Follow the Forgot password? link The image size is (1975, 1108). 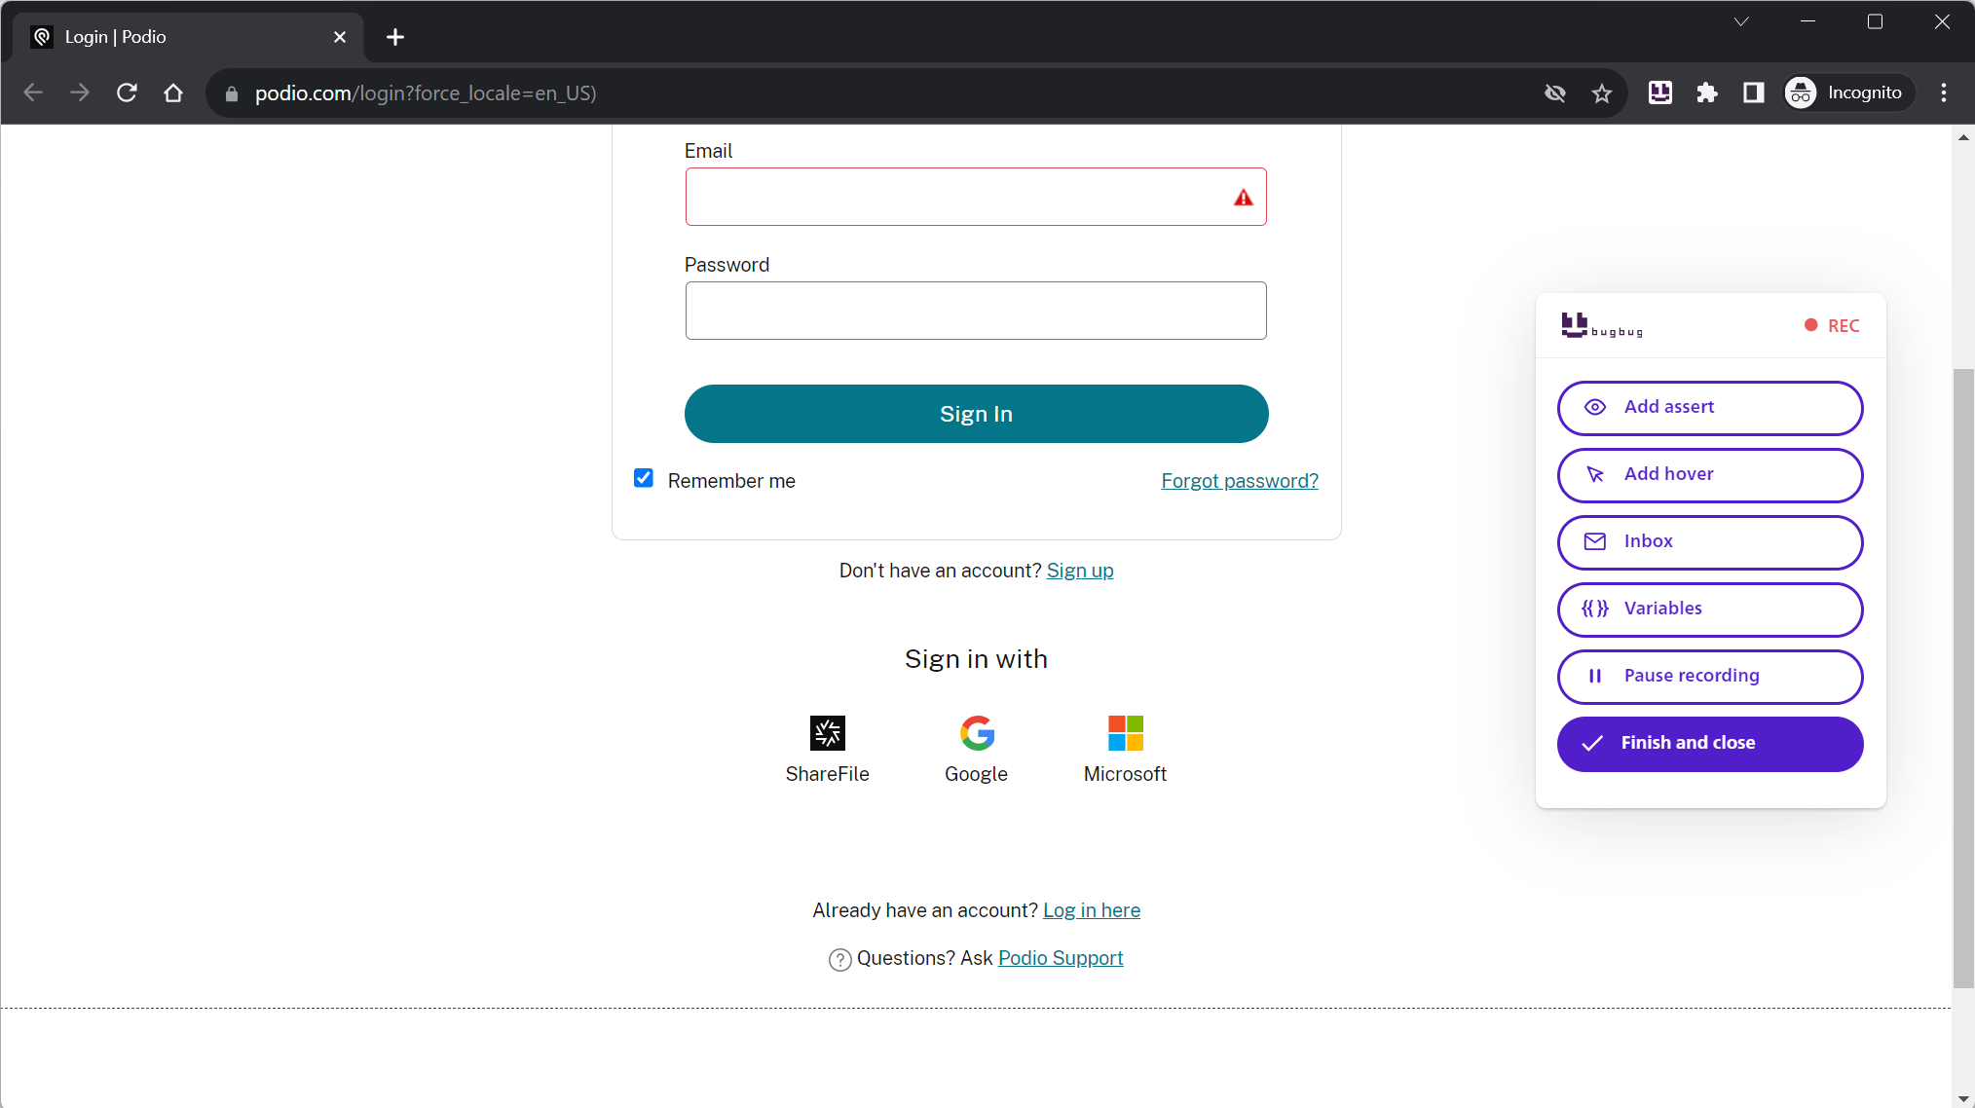point(1239,481)
